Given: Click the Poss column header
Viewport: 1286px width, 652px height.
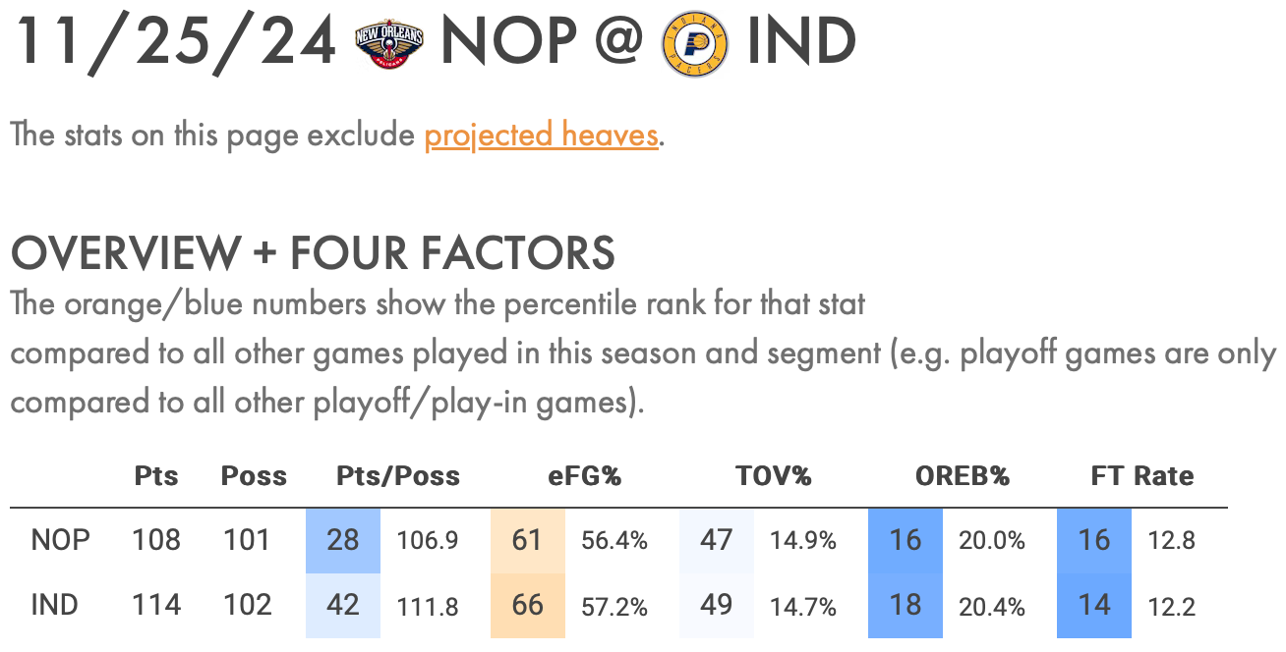Looking at the screenshot, I should point(254,477).
